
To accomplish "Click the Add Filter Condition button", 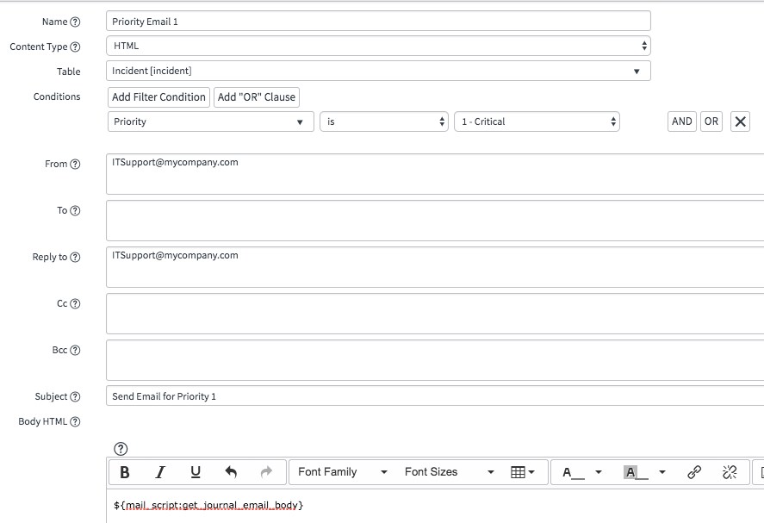I will click(x=158, y=97).
